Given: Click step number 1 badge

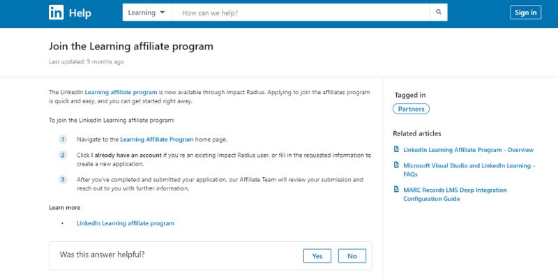Looking at the screenshot, I should (63, 139).
